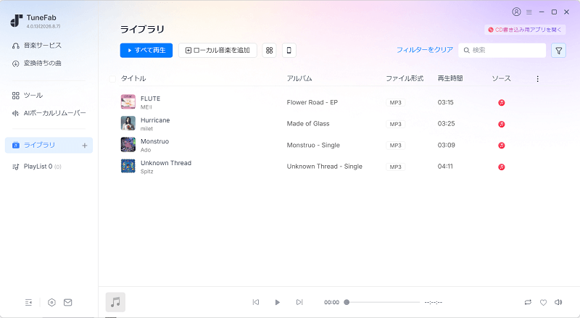Click the source icon for Hurricane

coord(501,124)
